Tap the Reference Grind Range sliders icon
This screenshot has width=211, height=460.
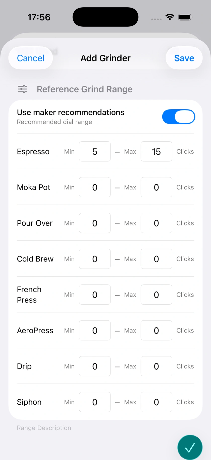pyautogui.click(x=22, y=89)
